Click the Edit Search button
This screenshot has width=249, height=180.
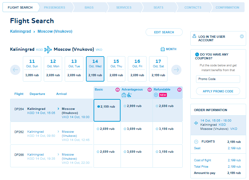164,32
